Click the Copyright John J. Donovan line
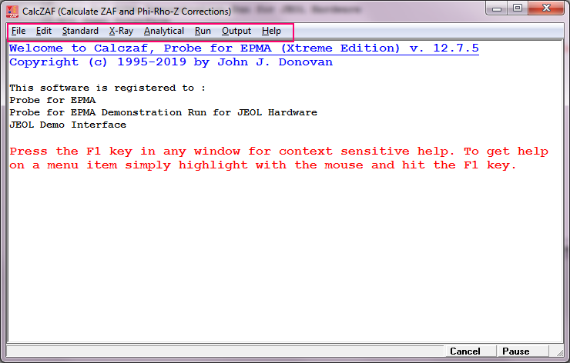Screen dimensions: 570x363 tap(171, 62)
